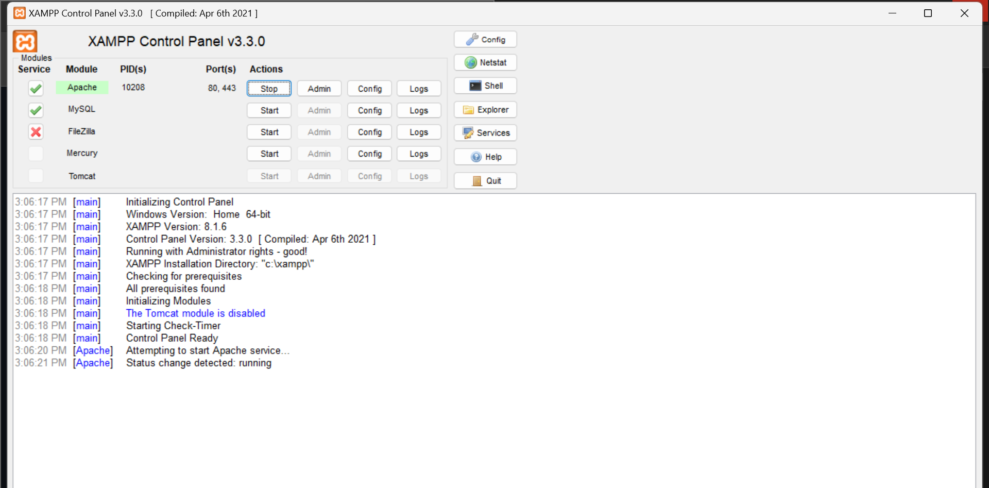Click the 'All prerequisites found' log line

(x=176, y=289)
